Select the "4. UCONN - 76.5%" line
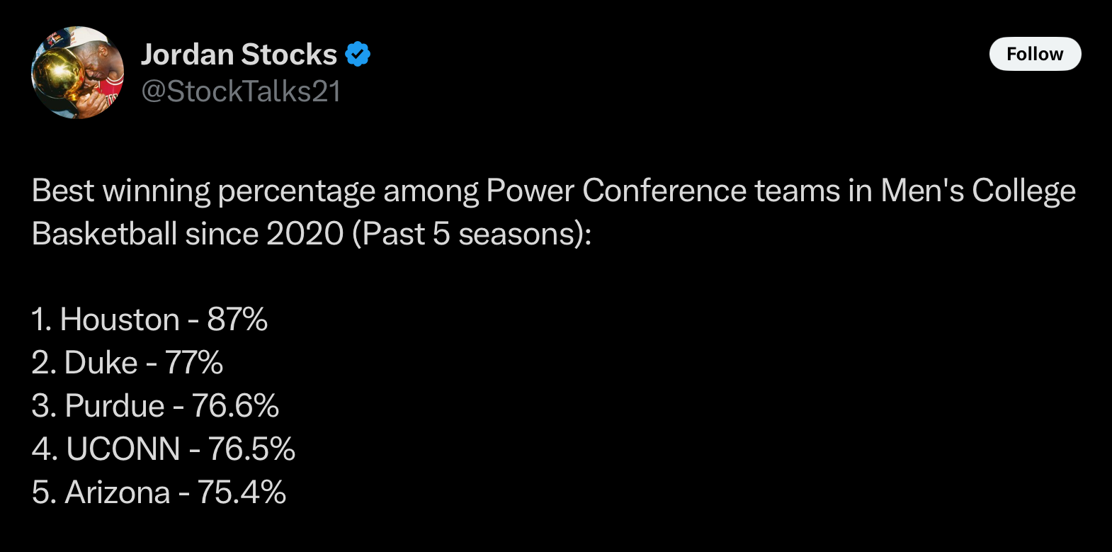This screenshot has width=1112, height=552. tap(164, 449)
